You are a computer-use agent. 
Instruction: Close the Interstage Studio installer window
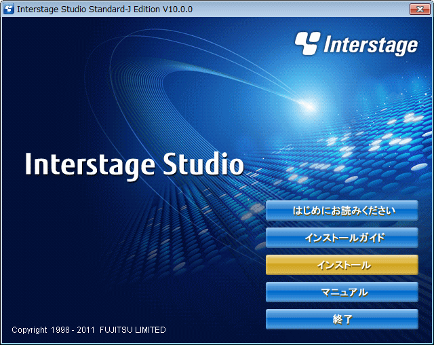point(420,9)
